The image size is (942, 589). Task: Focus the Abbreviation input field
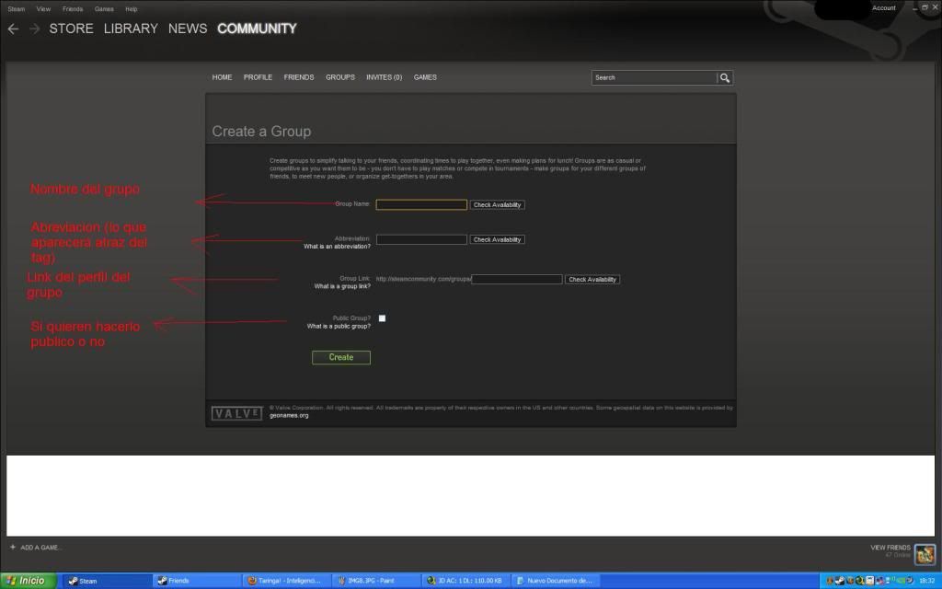[421, 240]
